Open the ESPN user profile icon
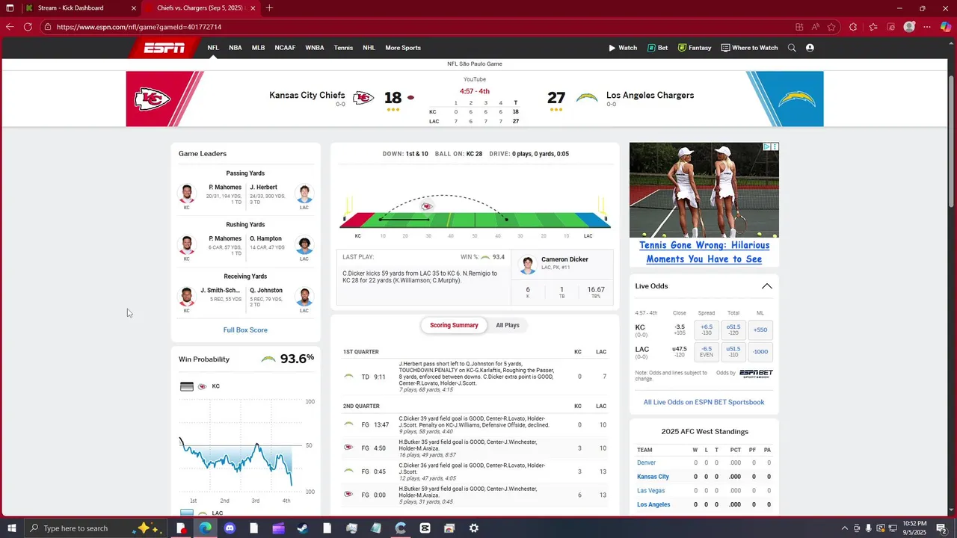Screen dimensions: 957x538 click(x=810, y=48)
